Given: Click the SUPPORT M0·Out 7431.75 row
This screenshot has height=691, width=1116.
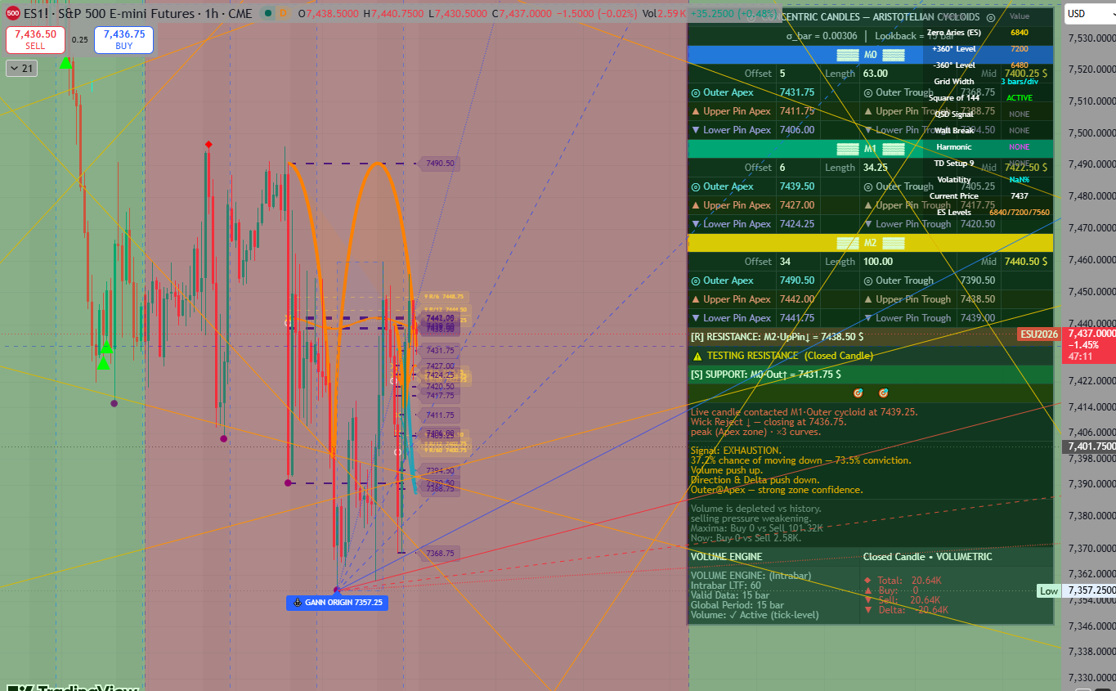Looking at the screenshot, I should 871,375.
